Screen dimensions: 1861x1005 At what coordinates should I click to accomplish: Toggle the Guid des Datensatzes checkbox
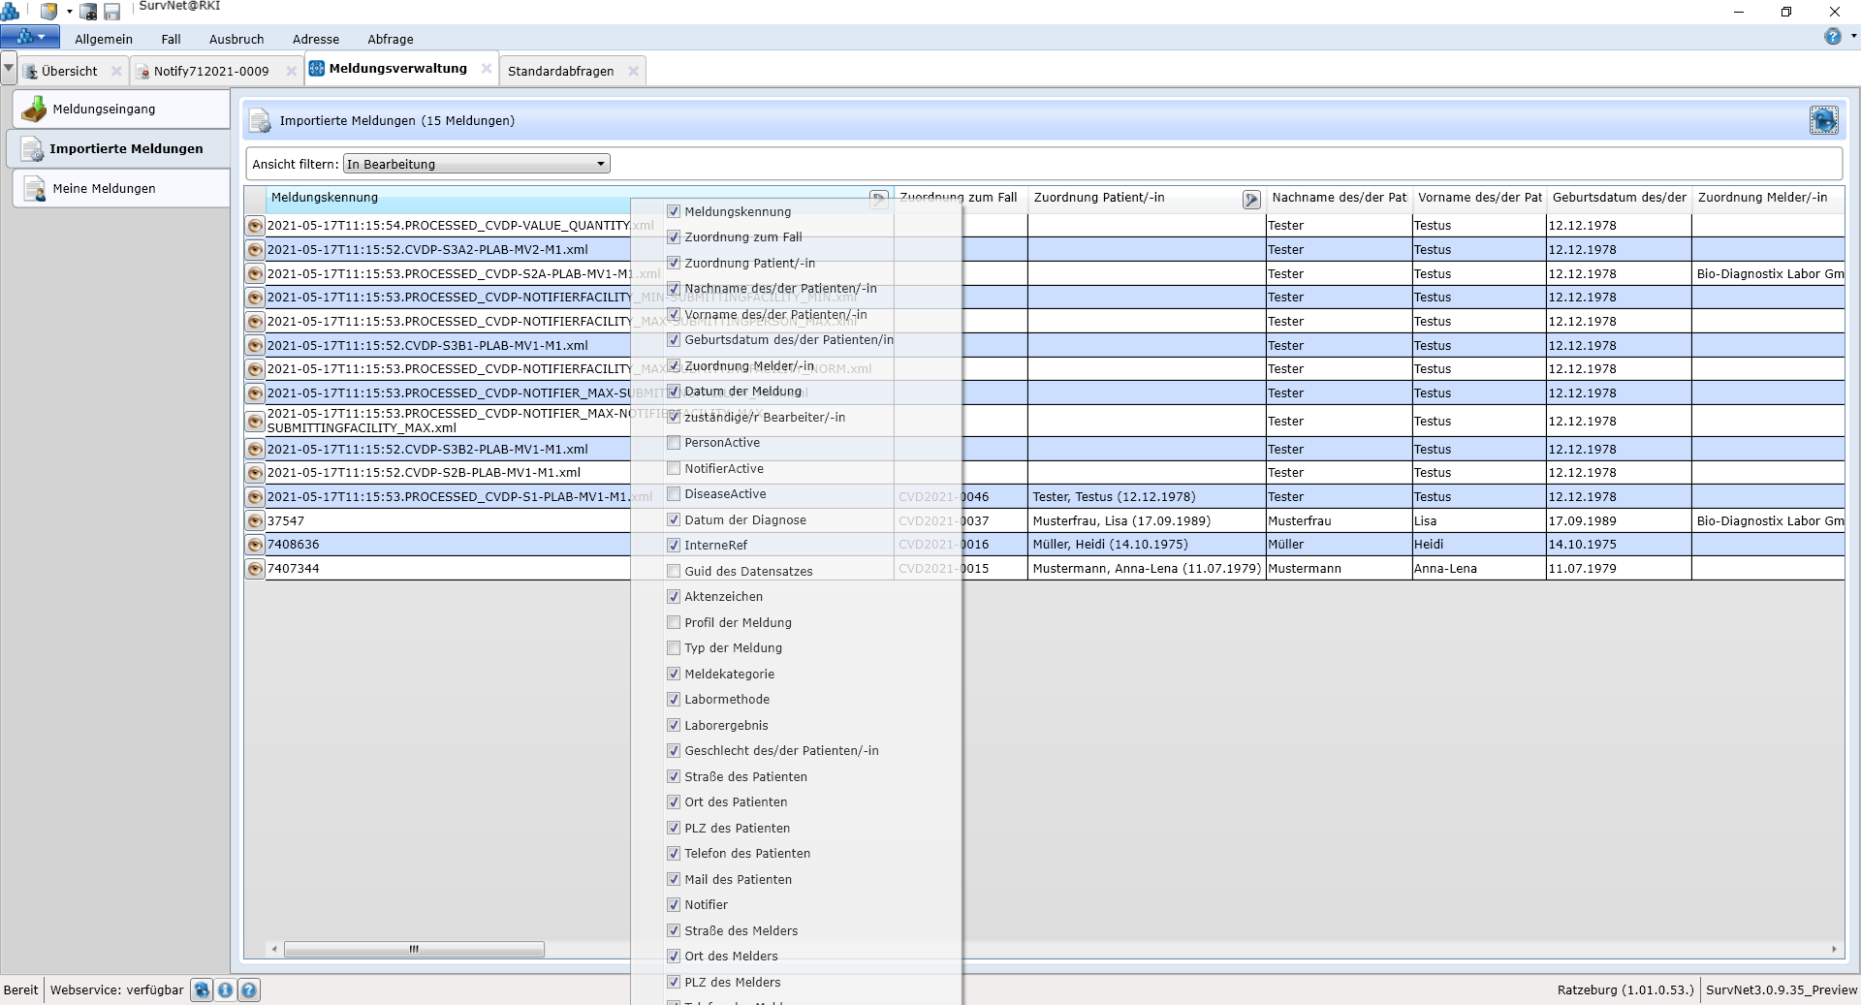[x=674, y=572]
